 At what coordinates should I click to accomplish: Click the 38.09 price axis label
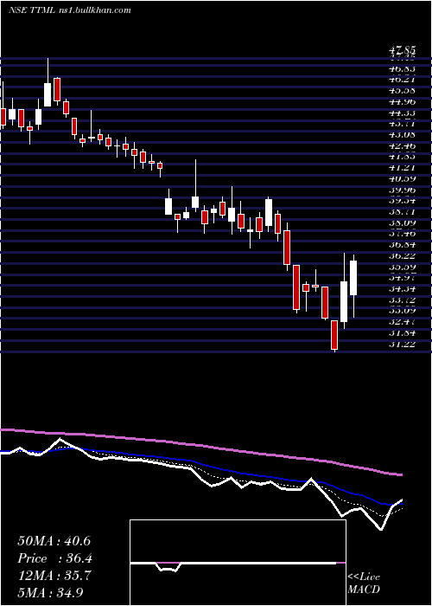click(402, 222)
